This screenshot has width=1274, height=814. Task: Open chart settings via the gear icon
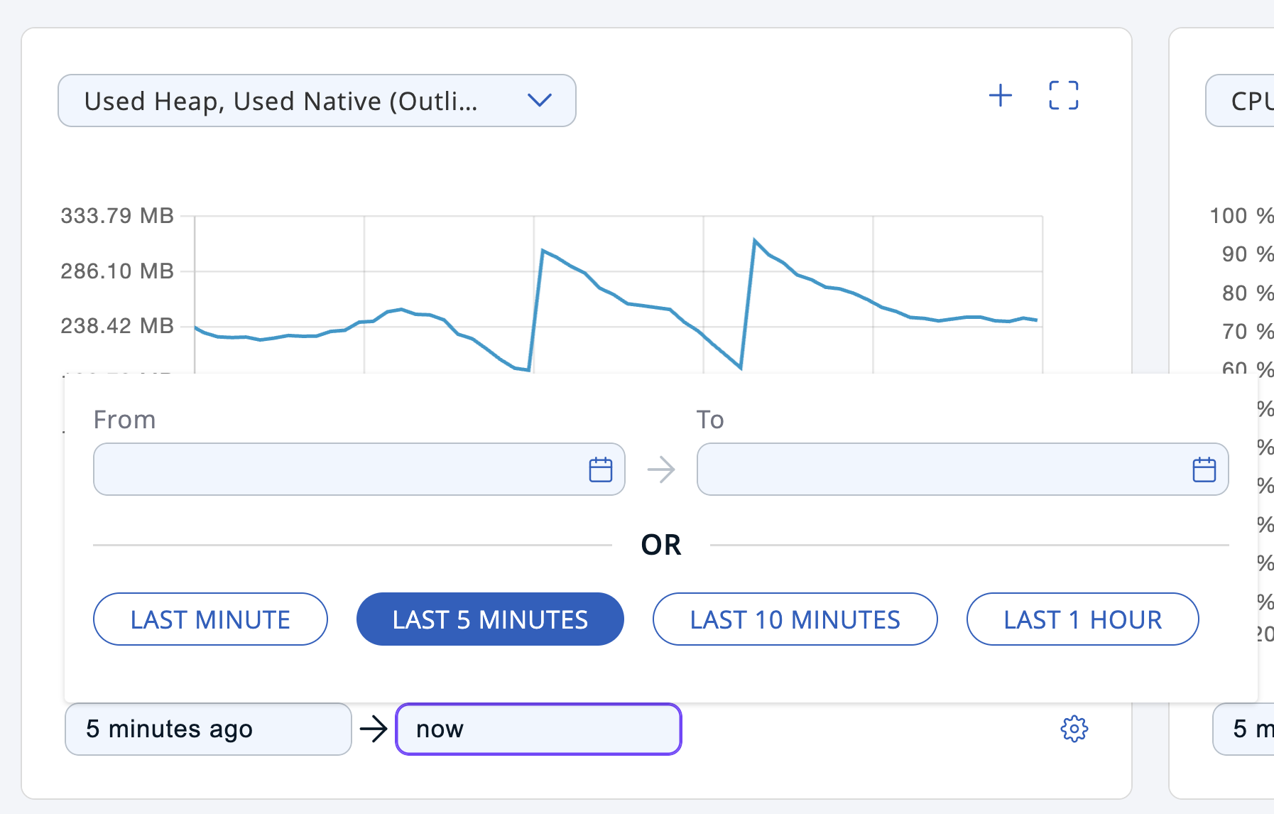1074,729
